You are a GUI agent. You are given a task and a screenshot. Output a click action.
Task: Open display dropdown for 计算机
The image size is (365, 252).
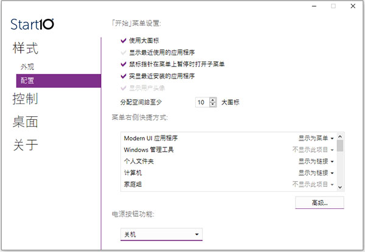(x=315, y=173)
